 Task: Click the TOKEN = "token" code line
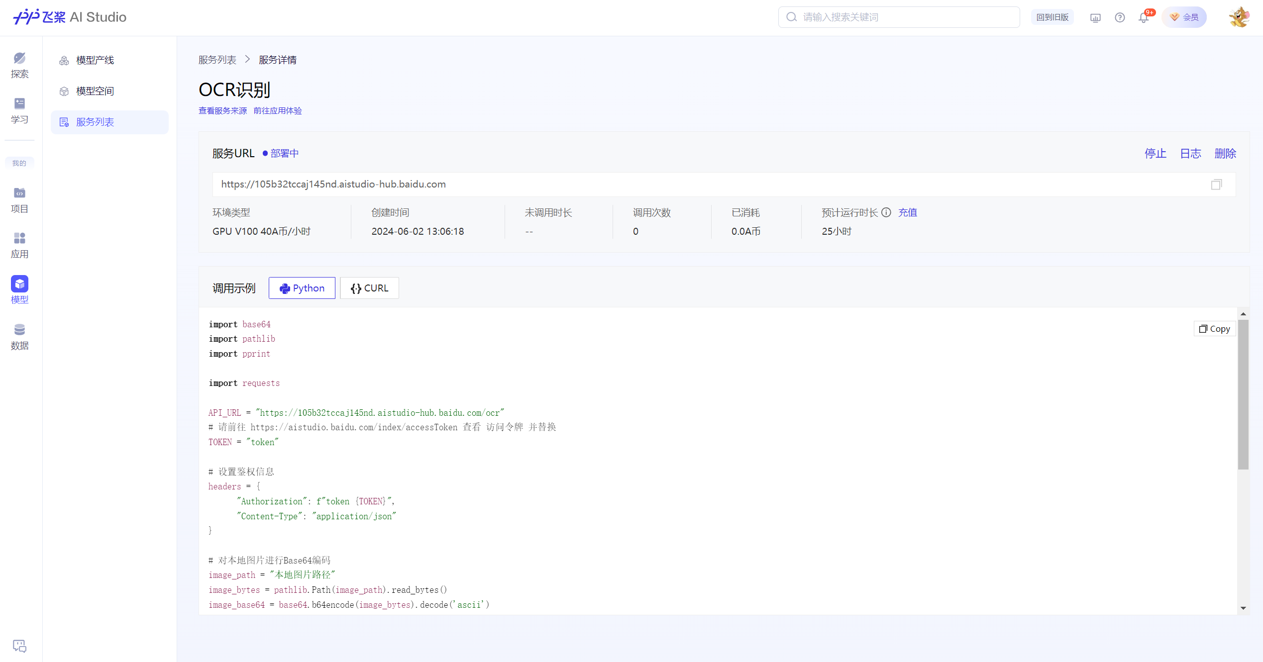coord(243,442)
